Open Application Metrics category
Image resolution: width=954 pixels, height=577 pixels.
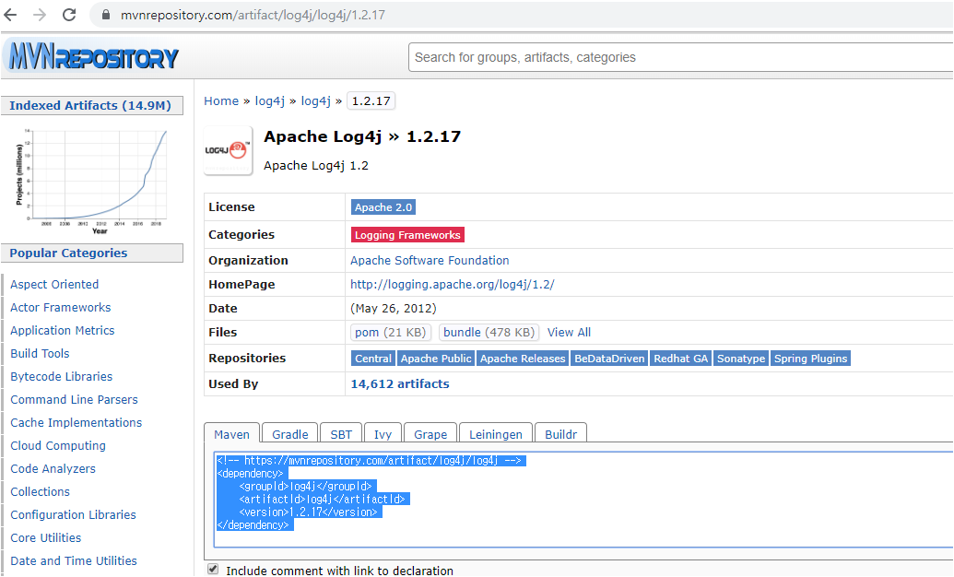coord(62,331)
